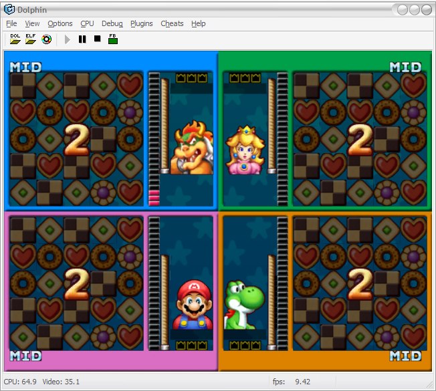Open the Cheats menu
This screenshot has height=391, width=436.
click(x=172, y=23)
